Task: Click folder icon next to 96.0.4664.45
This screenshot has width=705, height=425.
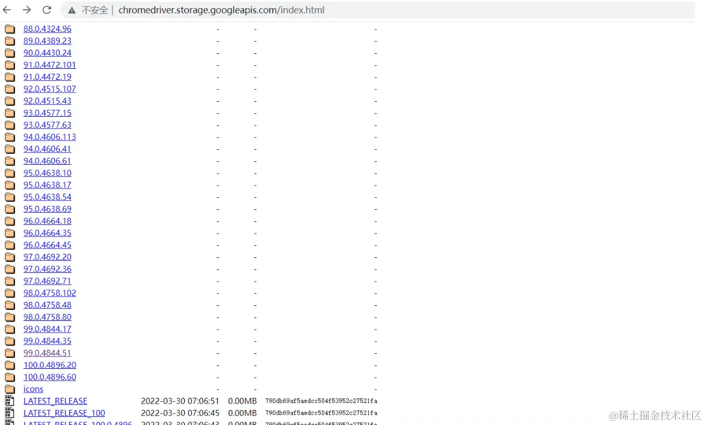Action: point(10,245)
